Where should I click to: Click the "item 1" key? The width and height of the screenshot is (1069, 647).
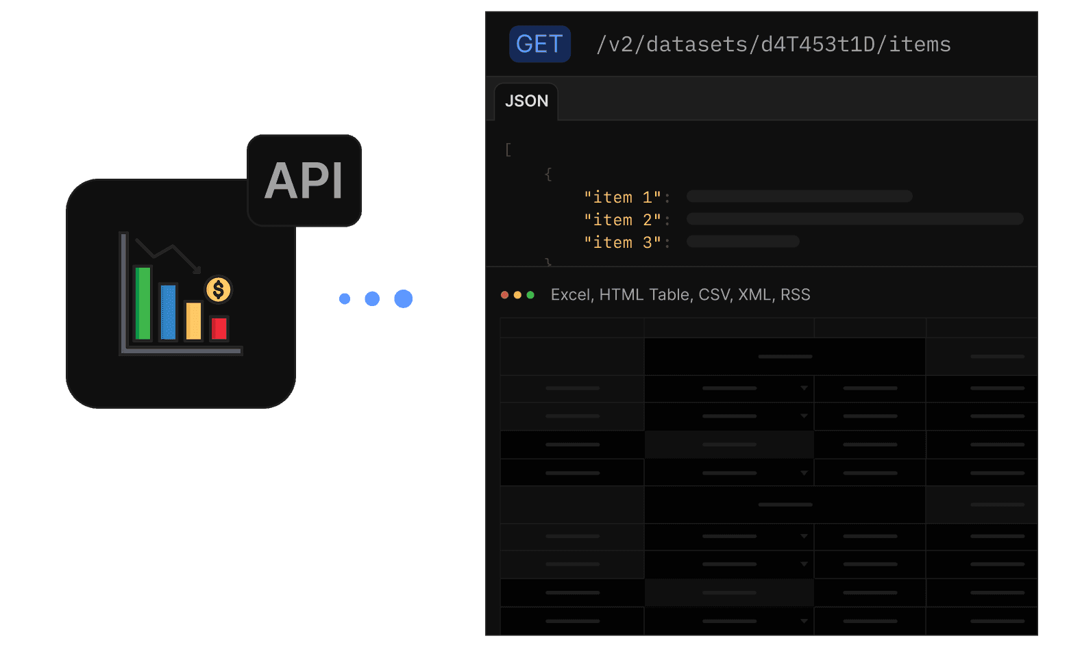(x=622, y=197)
